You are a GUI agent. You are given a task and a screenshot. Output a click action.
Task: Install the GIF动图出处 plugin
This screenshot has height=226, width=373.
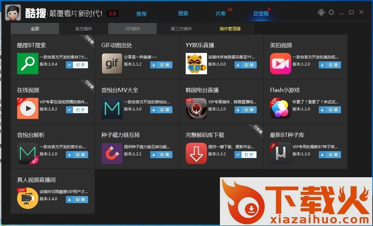click(x=161, y=65)
